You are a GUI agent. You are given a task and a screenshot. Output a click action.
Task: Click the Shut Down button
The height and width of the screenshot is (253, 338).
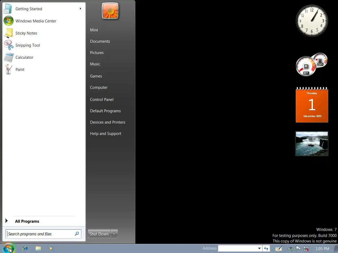99,234
